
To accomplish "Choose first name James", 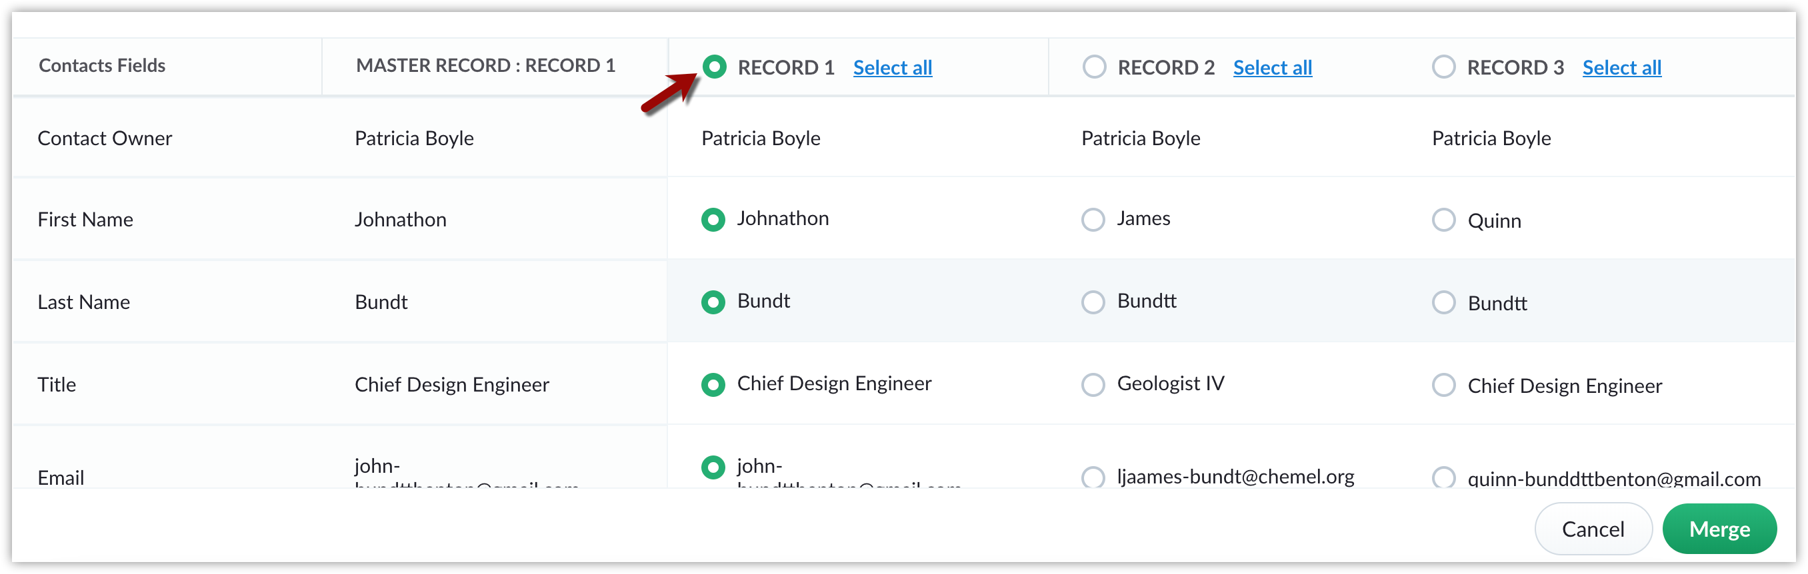I will tap(1093, 220).
